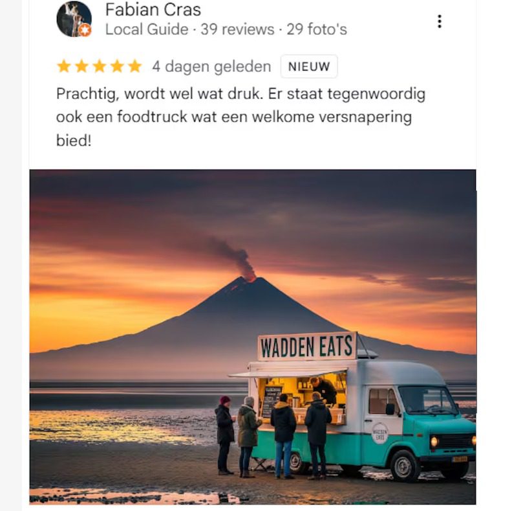The width and height of the screenshot is (512, 511).
Task: Click the round logo on the truck door
Action: click(x=379, y=433)
